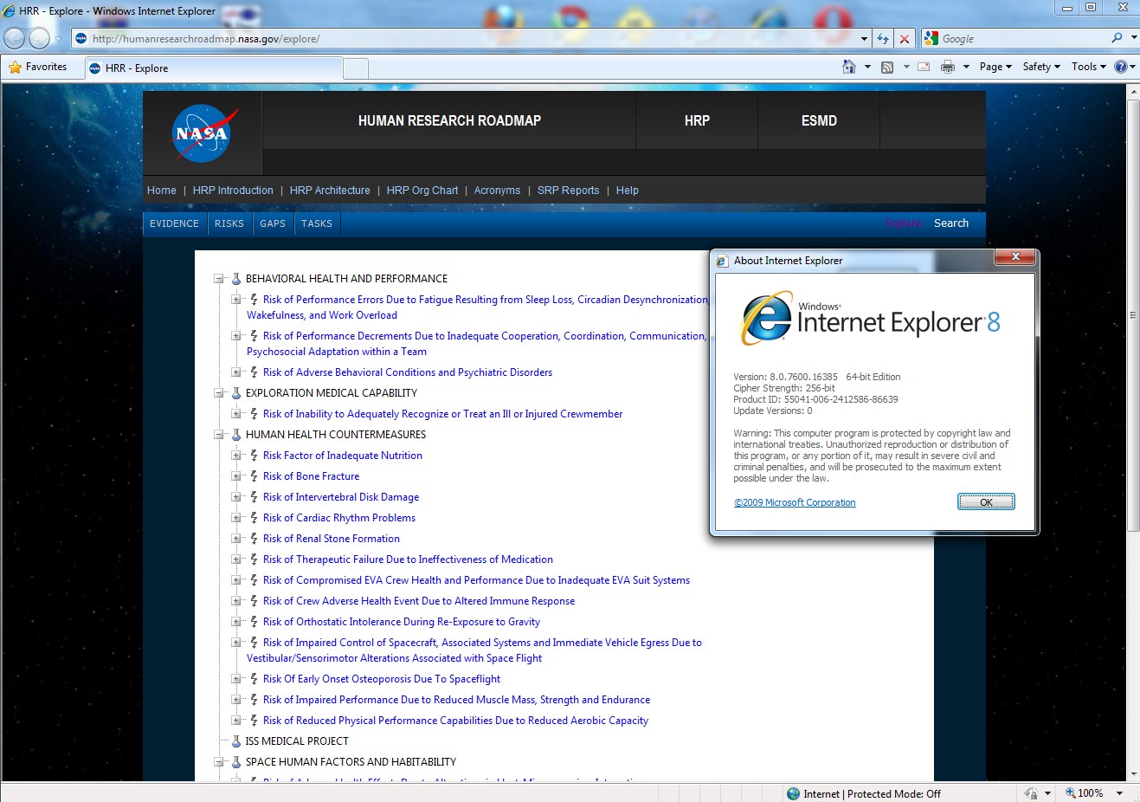The width and height of the screenshot is (1140, 802).
Task: Select the HRR - Explore browser tab
Action: click(214, 68)
